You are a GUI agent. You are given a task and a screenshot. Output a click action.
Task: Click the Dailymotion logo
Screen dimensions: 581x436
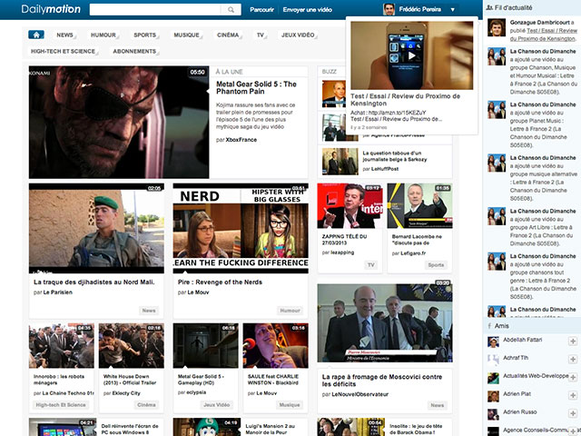[51, 9]
